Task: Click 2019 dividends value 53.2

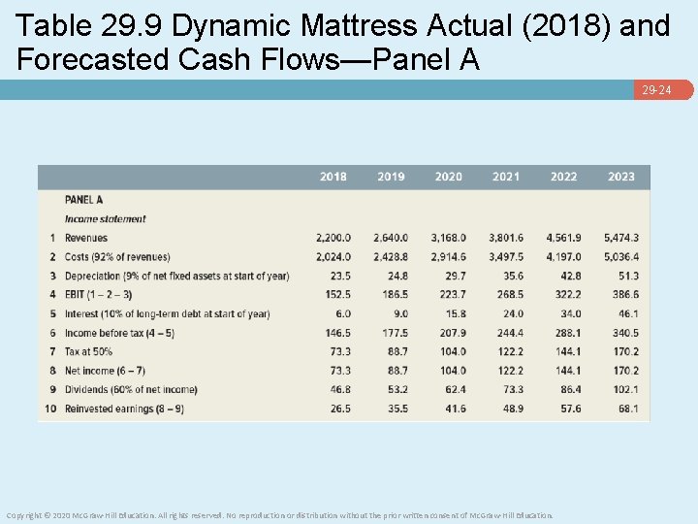Action: pos(398,389)
